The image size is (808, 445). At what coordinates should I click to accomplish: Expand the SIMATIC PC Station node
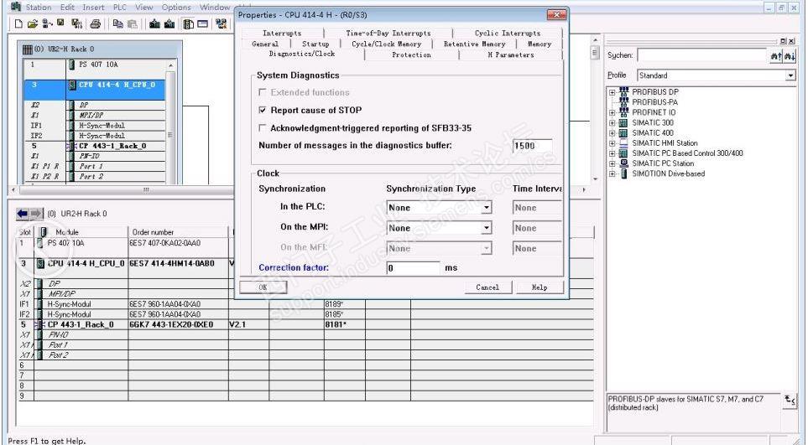[x=613, y=163]
